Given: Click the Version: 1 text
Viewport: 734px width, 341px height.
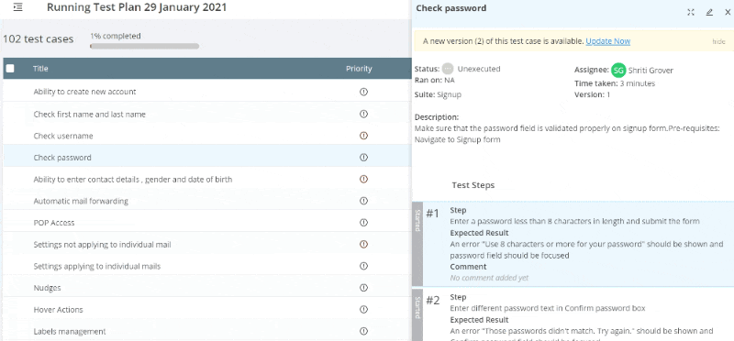Looking at the screenshot, I should [x=593, y=94].
